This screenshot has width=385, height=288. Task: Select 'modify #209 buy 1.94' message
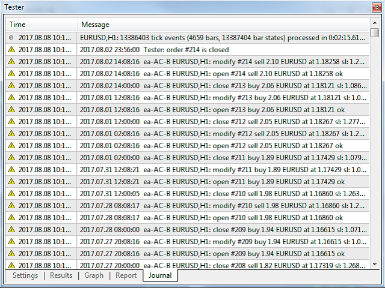tap(223, 242)
